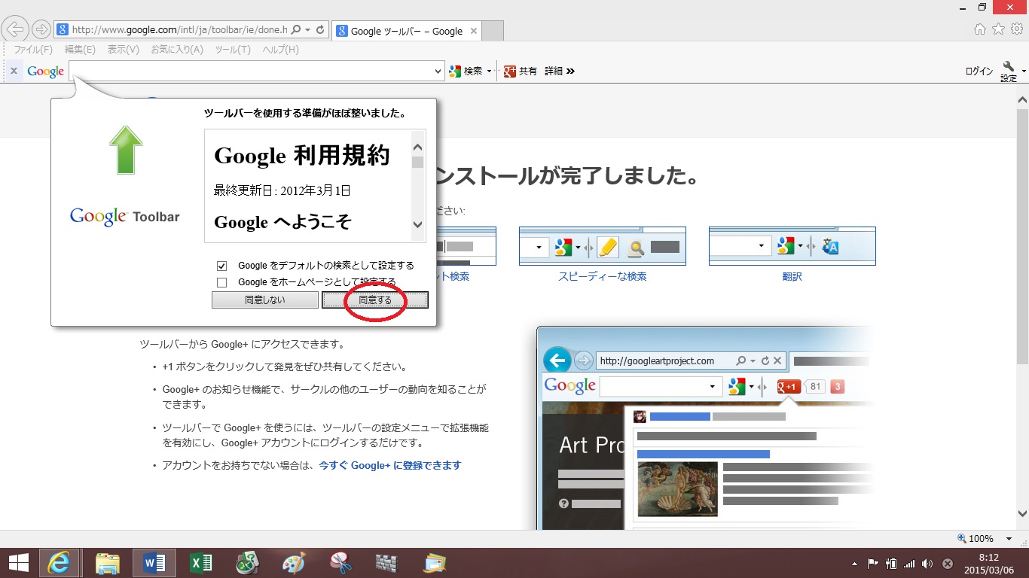This screenshot has width=1029, height=578.
Task: Check Google をホームページとして設定する
Action: (x=221, y=282)
